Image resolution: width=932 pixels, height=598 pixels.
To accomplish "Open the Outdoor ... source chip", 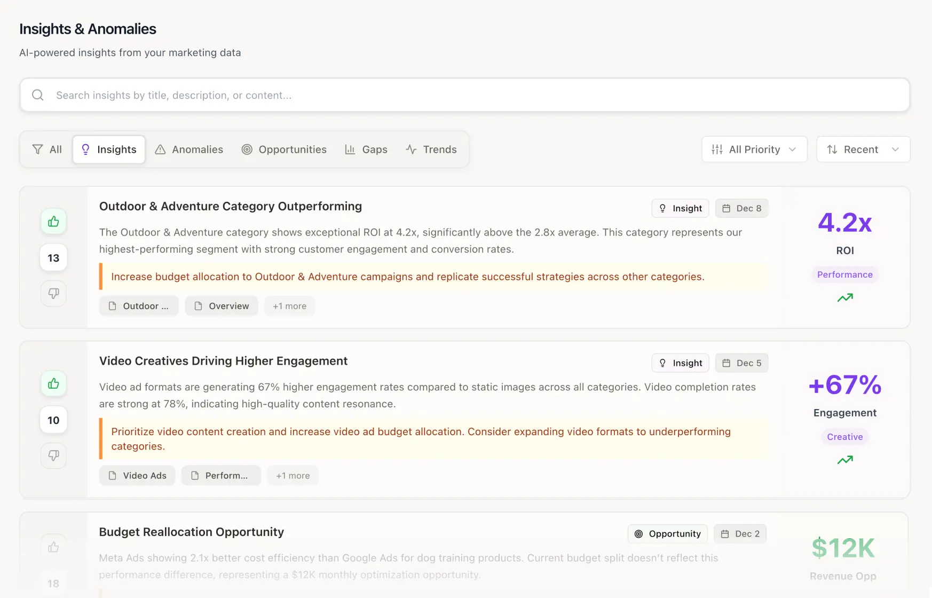I will click(x=139, y=306).
